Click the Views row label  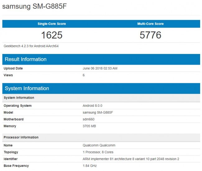click(8, 75)
